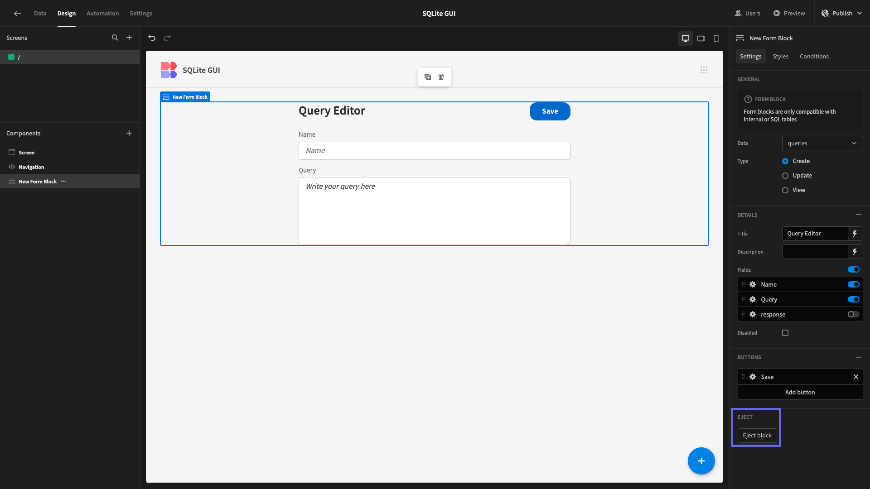Collapse the Buttons section
870x489 pixels.
point(859,357)
